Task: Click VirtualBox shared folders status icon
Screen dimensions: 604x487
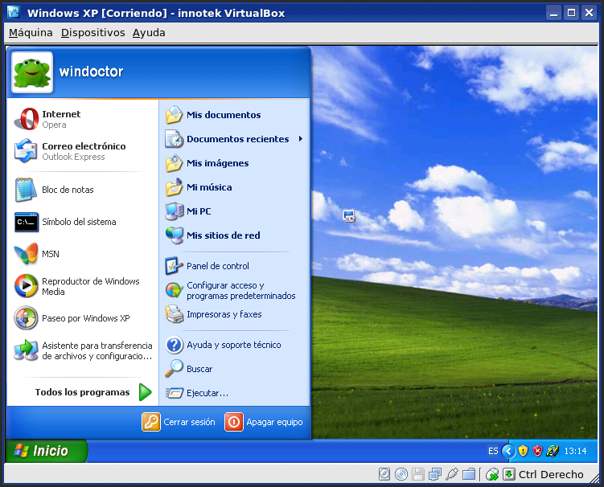Action: click(x=469, y=474)
